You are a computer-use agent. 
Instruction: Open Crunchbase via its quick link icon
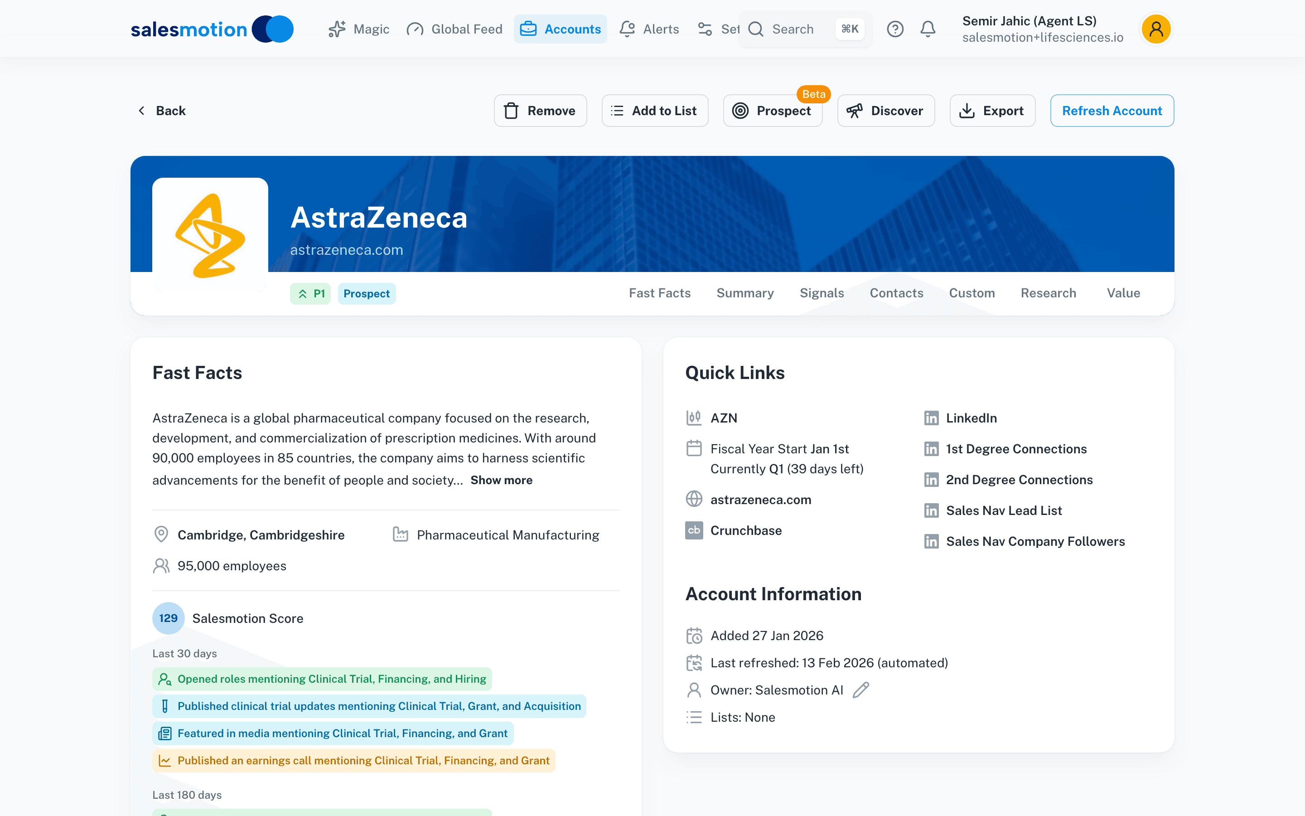tap(694, 530)
